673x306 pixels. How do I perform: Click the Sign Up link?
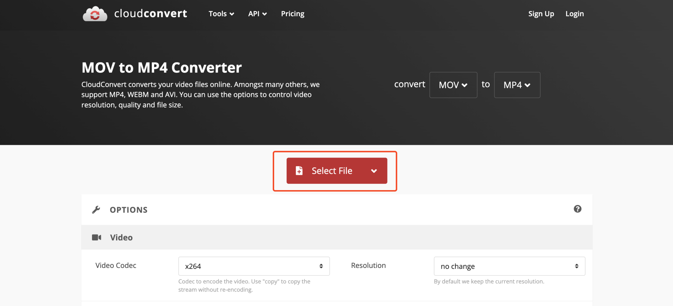[541, 14]
